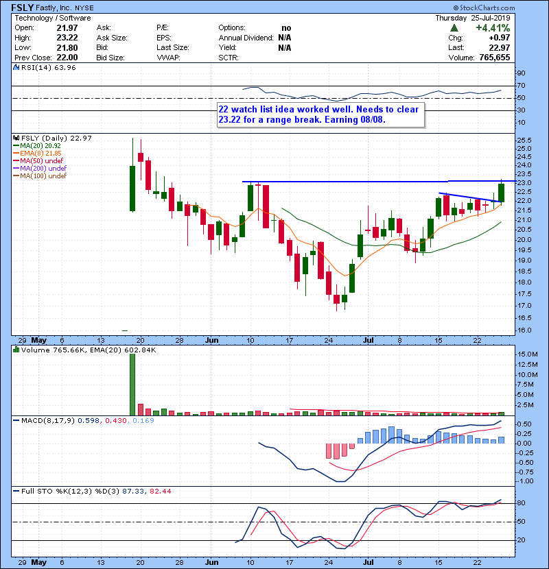Click the large IPO-day volume bar
This screenshot has width=549, height=569.
[x=132, y=385]
